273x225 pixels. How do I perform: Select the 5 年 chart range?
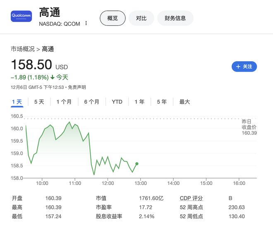(162, 102)
